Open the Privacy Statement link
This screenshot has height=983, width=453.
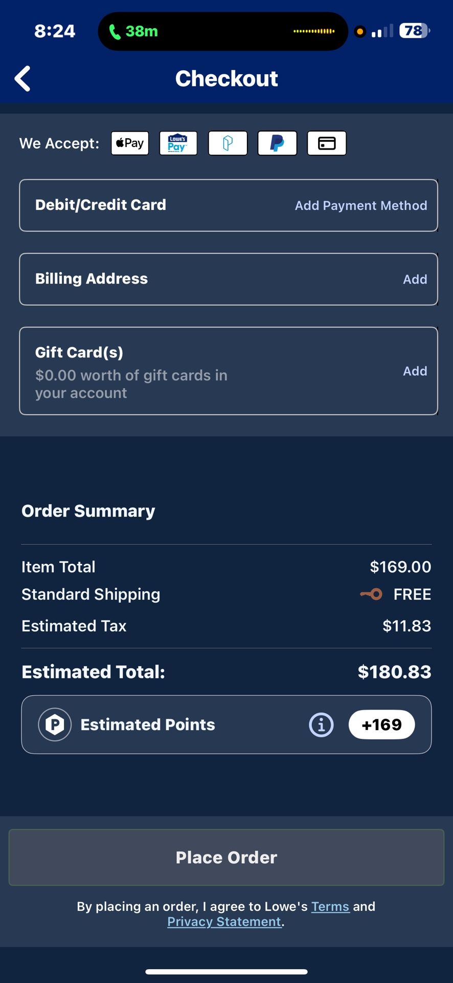coord(224,922)
